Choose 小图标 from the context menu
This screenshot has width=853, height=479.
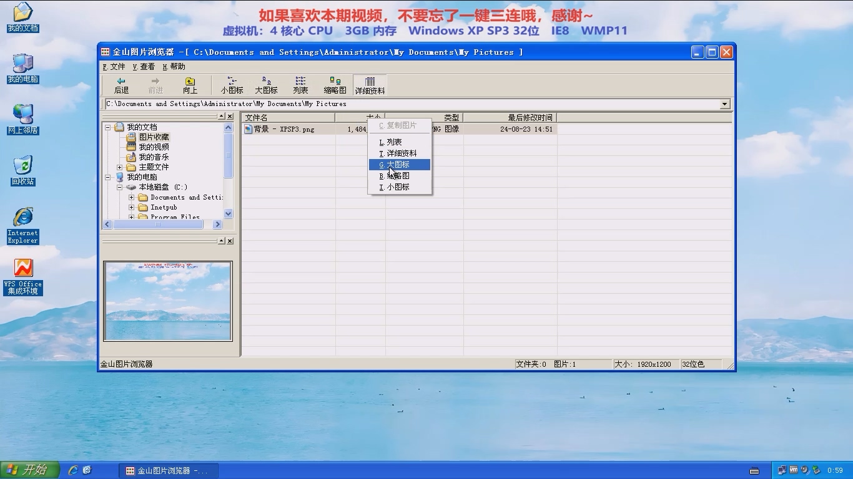click(400, 187)
